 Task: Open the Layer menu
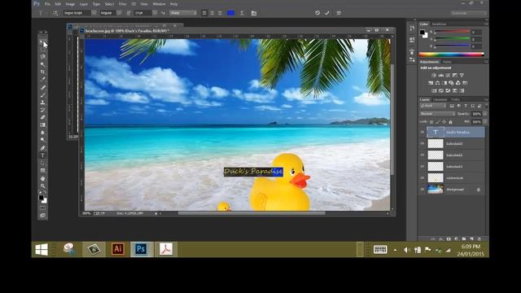(84, 4)
